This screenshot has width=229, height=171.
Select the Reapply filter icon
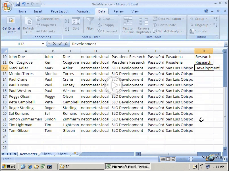(106, 25)
